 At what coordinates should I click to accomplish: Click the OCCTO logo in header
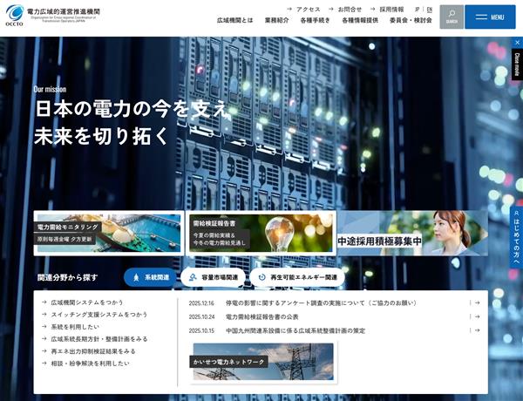click(x=52, y=16)
